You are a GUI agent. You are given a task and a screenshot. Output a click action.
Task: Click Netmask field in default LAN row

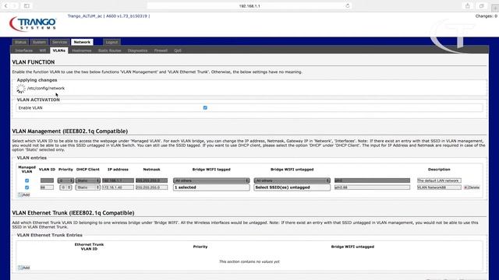click(x=151, y=180)
